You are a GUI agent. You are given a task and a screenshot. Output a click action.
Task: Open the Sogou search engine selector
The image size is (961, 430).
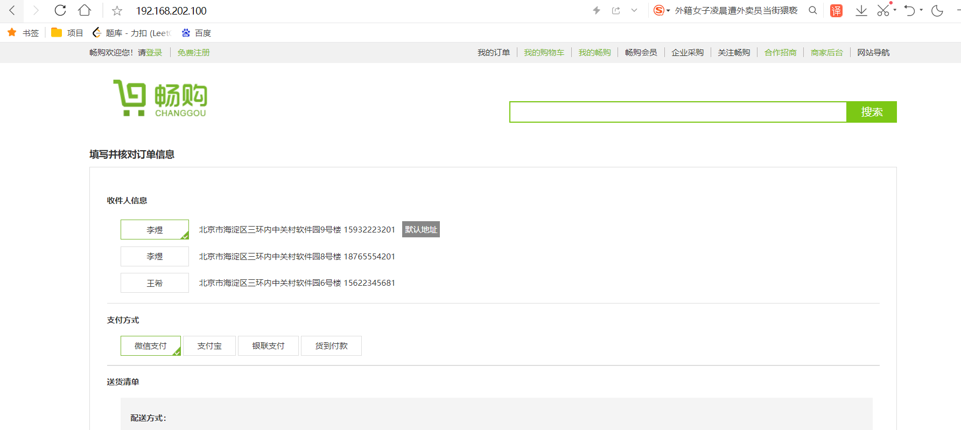(x=662, y=10)
